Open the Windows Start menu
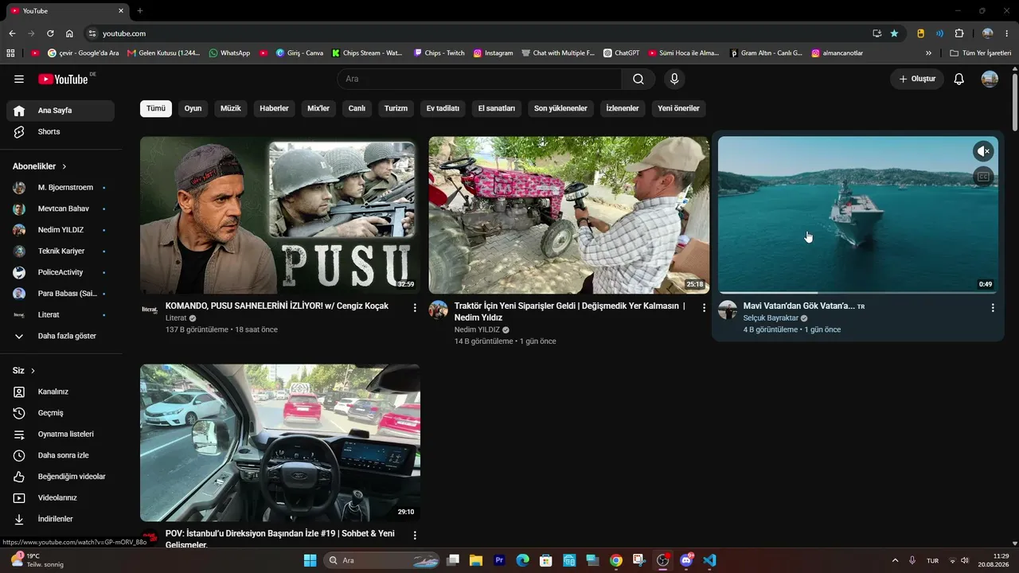Viewport: 1019px width, 573px height. pyautogui.click(x=310, y=560)
